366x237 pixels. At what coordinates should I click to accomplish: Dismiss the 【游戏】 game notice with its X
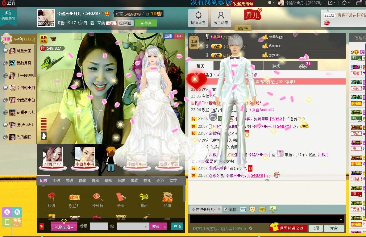[x=251, y=228]
